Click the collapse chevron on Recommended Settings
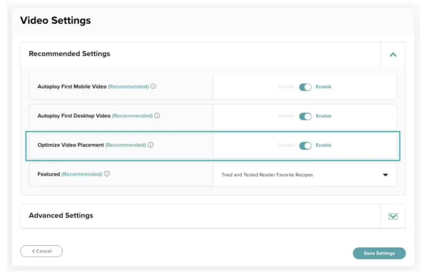429x278 pixels. coord(393,54)
